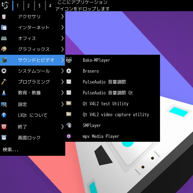The image size is (193, 193).
Task: Click the LXQt bird main menu icon
Action: [x=5, y=5]
